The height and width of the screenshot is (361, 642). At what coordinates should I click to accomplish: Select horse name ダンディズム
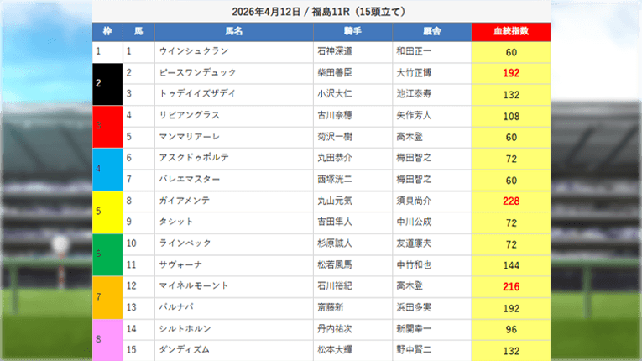coord(185,350)
